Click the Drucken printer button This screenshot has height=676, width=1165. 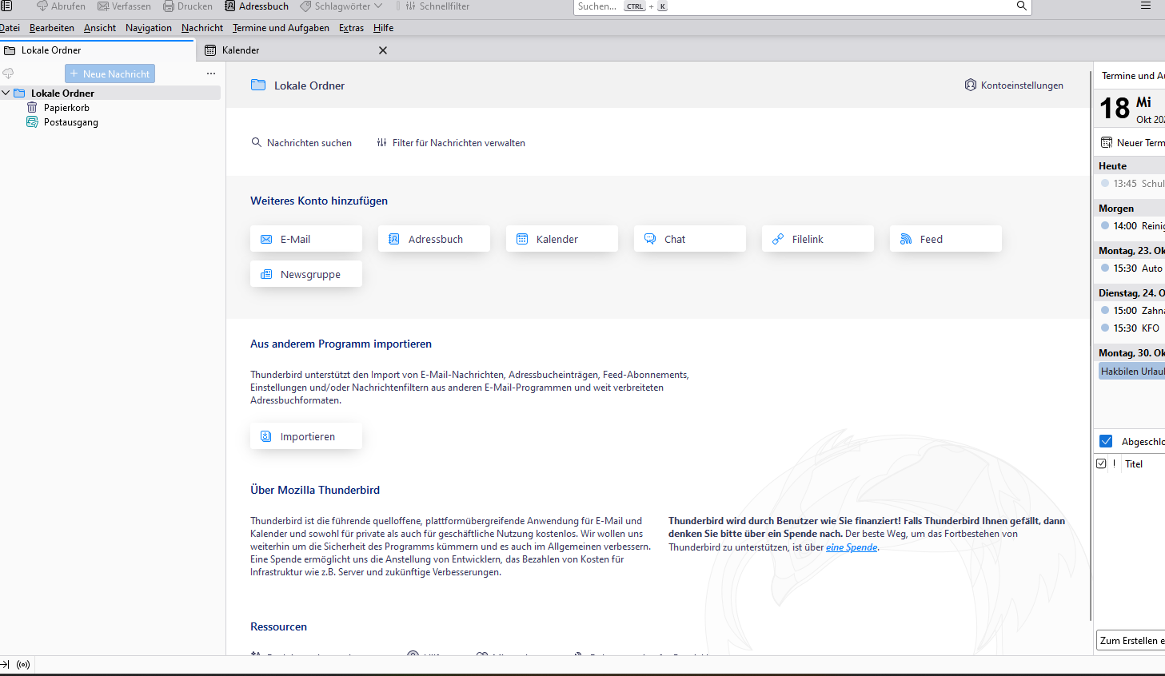tap(188, 6)
